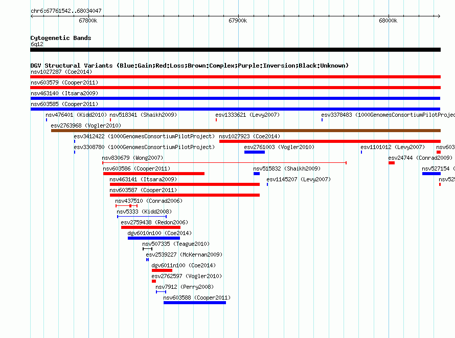Select the nsv603588 (Cooper2011) blue bar

point(195,303)
